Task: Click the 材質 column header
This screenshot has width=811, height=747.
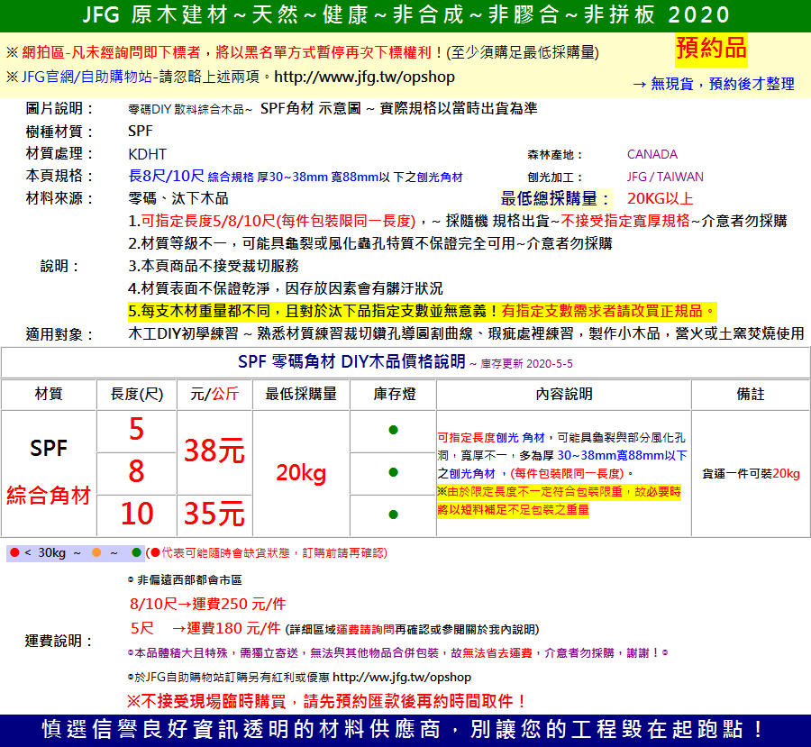Action: pyautogui.click(x=49, y=394)
